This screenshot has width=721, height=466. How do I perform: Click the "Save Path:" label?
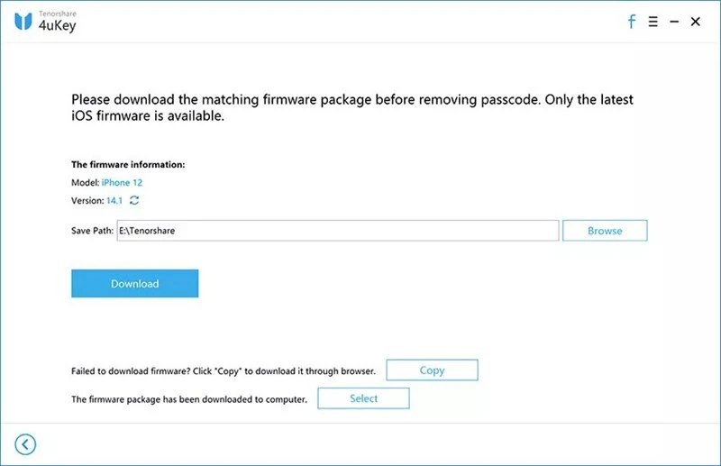(x=93, y=231)
